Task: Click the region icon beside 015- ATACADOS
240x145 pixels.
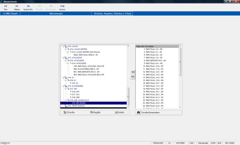Action: click(69, 61)
